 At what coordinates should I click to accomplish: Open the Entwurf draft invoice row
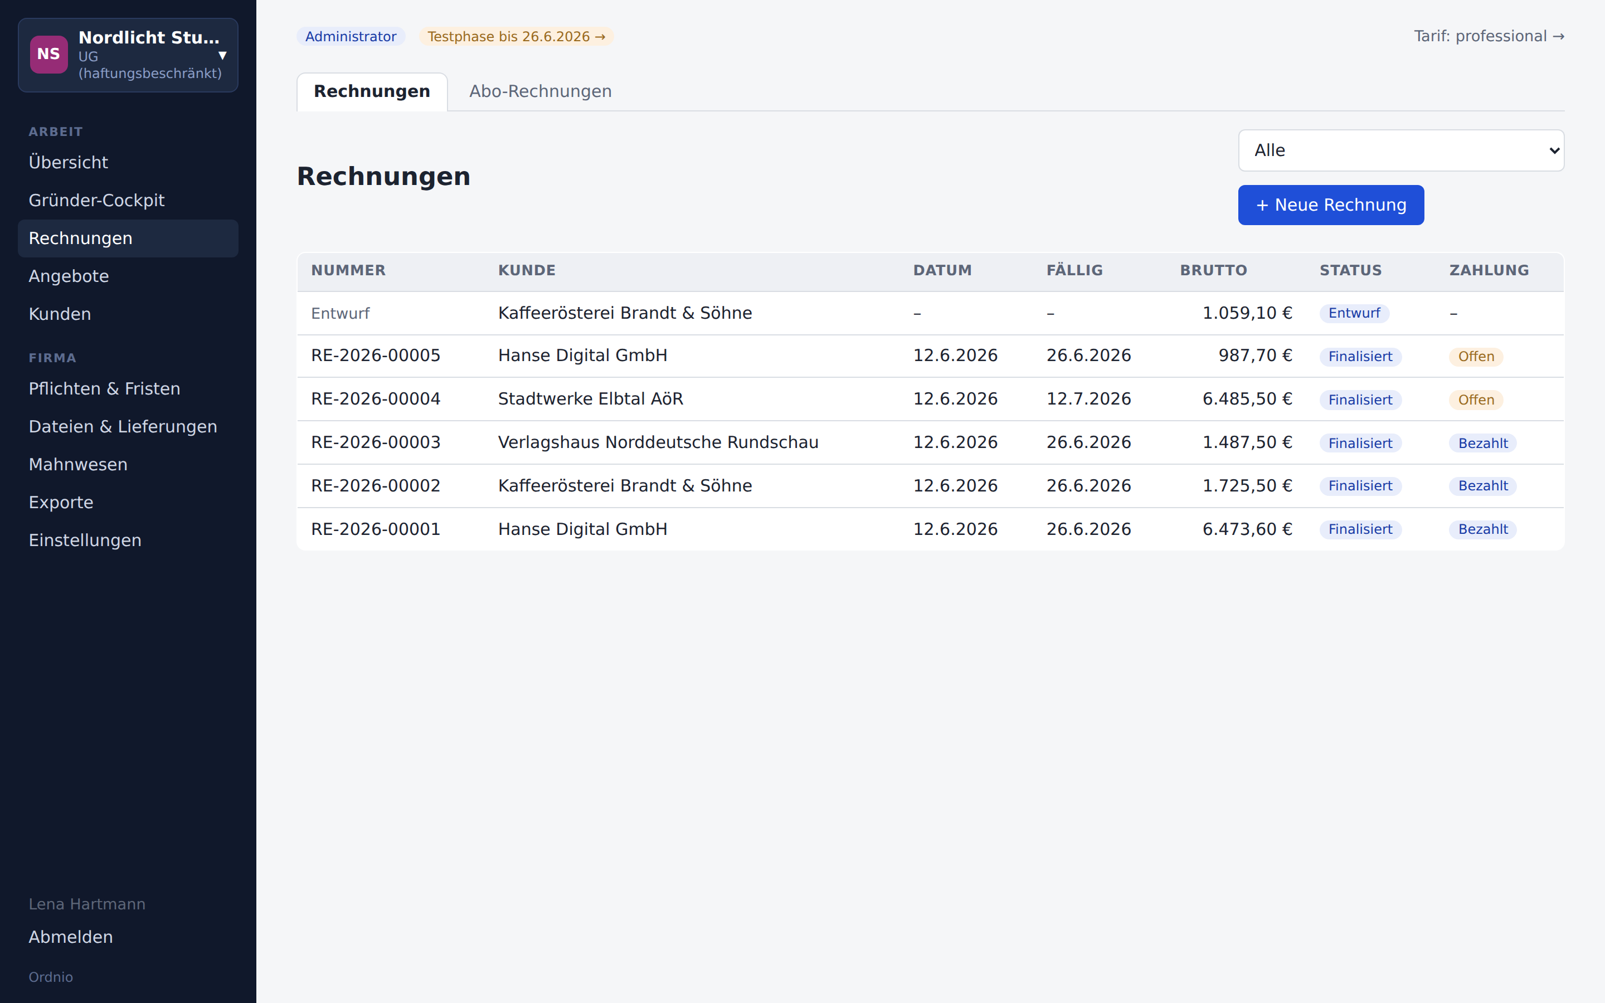point(930,313)
